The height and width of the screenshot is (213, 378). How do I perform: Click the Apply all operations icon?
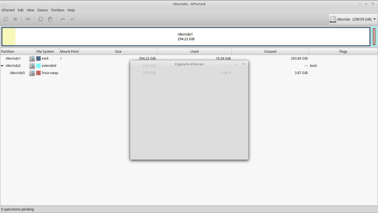pyautogui.click(x=73, y=19)
